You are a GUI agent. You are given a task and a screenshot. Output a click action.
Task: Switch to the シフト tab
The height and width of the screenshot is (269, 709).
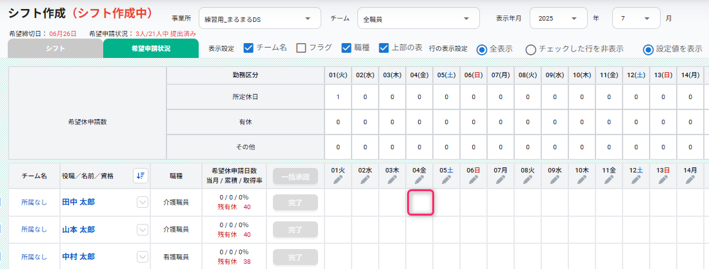(x=55, y=48)
